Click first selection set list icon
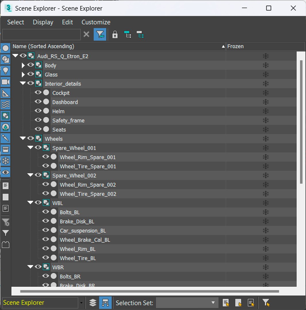306x310 pixels. pos(226,303)
